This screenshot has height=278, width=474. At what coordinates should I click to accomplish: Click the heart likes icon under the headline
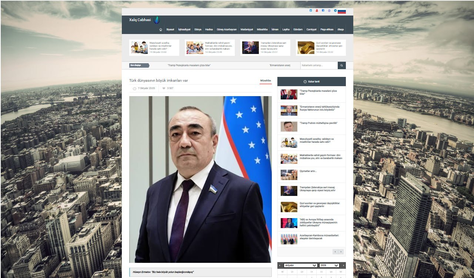click(164, 88)
